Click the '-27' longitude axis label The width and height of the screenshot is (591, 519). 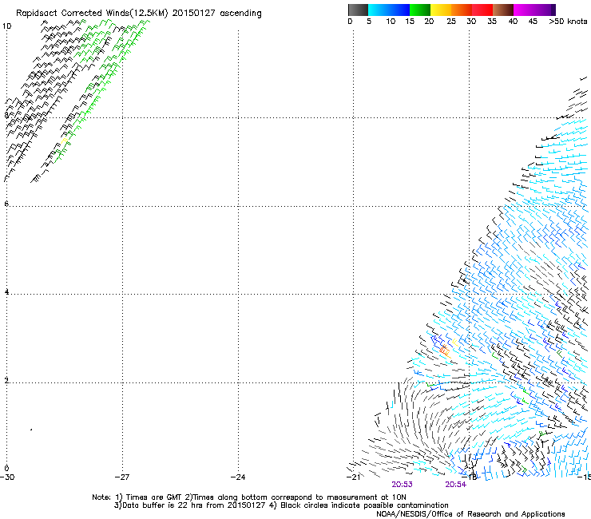pyautogui.click(x=122, y=477)
